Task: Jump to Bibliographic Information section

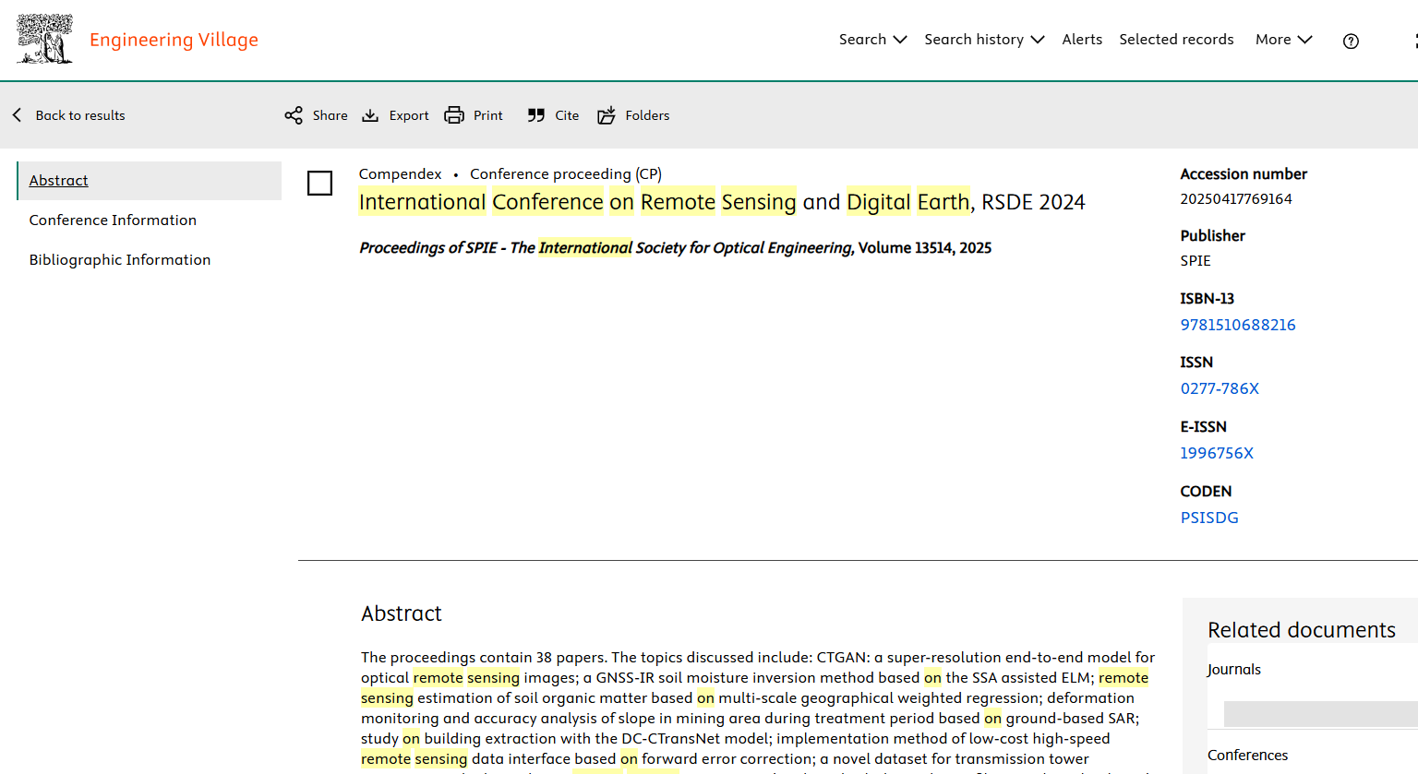Action: click(120, 259)
